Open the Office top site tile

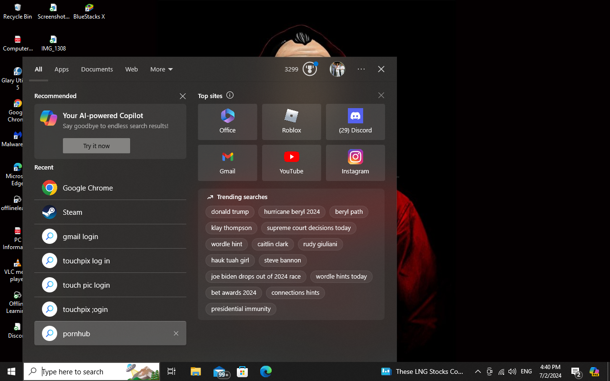(227, 122)
